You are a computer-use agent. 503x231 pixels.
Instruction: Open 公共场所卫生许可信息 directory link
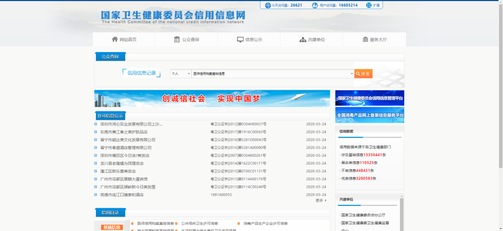(x=199, y=224)
